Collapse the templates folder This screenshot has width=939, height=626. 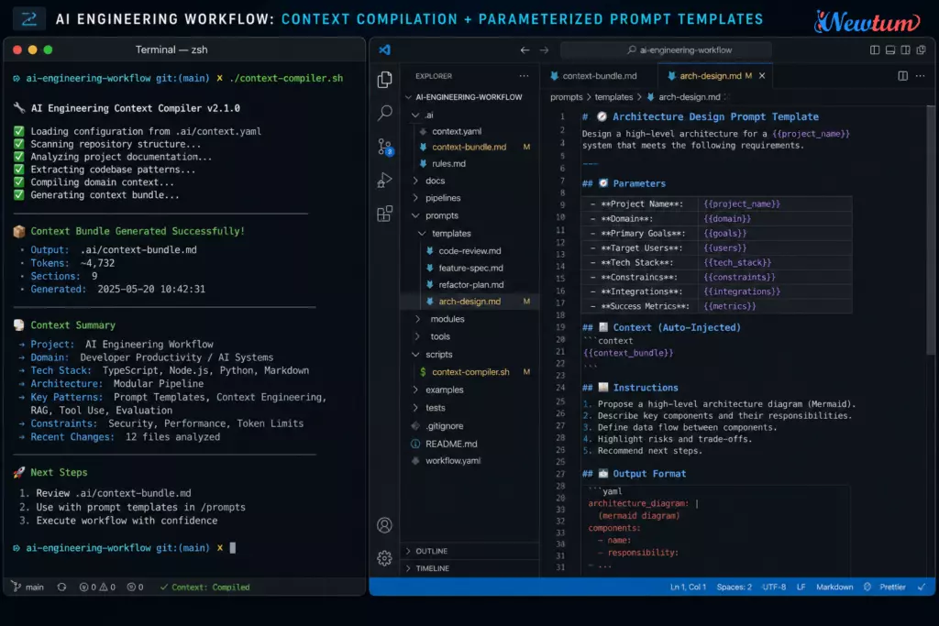422,234
